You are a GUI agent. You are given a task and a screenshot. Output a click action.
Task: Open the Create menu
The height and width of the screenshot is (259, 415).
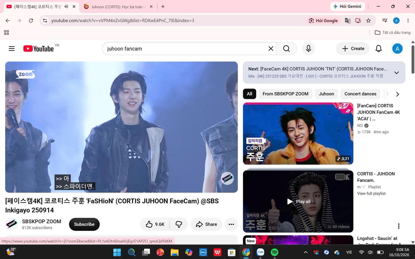click(353, 48)
